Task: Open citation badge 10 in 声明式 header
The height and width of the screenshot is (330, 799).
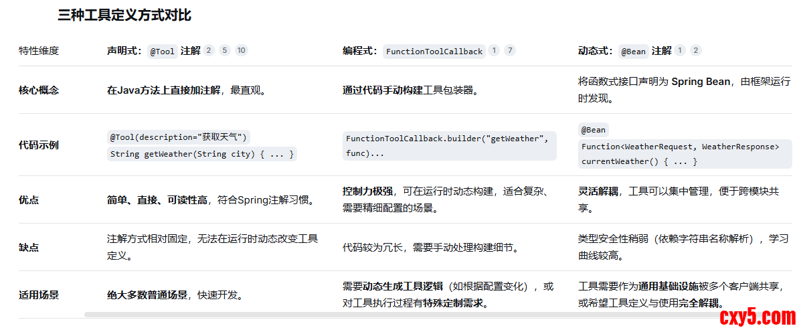Action: click(x=242, y=50)
